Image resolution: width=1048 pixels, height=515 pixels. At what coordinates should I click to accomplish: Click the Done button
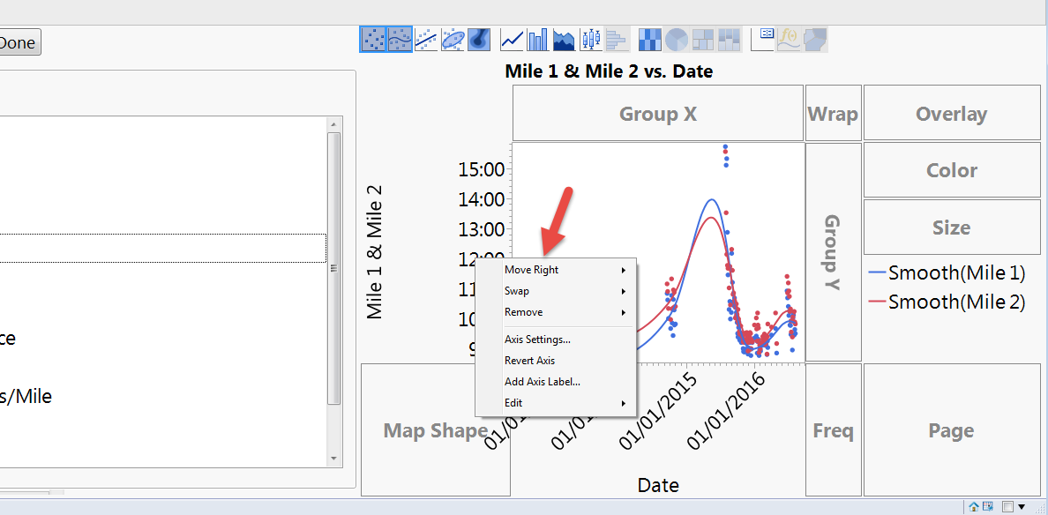tap(16, 41)
